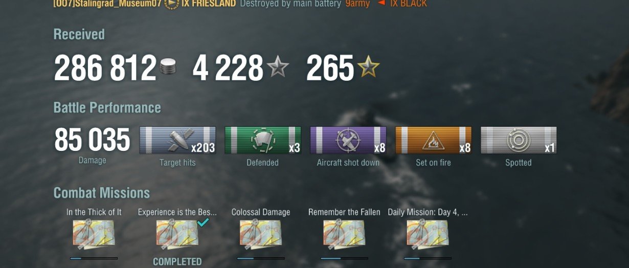The image size is (629, 268).
Task: Select the Aircraft shot down ribbon
Action: tap(348, 140)
